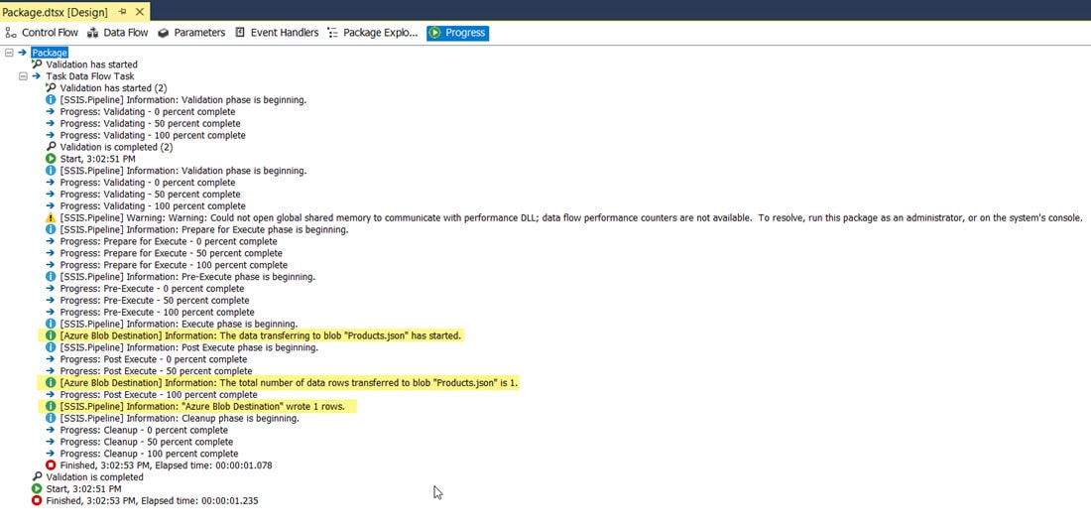Open the Control Flow tab
This screenshot has height=532, width=1091.
tap(42, 33)
